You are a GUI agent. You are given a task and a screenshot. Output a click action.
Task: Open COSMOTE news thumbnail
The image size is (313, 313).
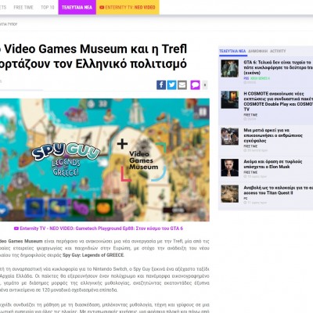point(230,99)
